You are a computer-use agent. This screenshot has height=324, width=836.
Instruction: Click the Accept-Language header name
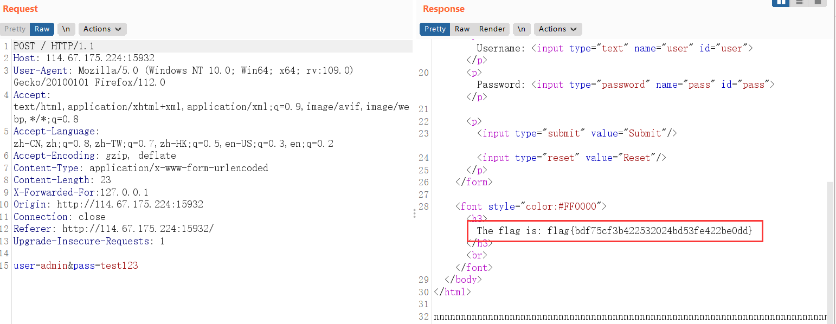coord(56,131)
